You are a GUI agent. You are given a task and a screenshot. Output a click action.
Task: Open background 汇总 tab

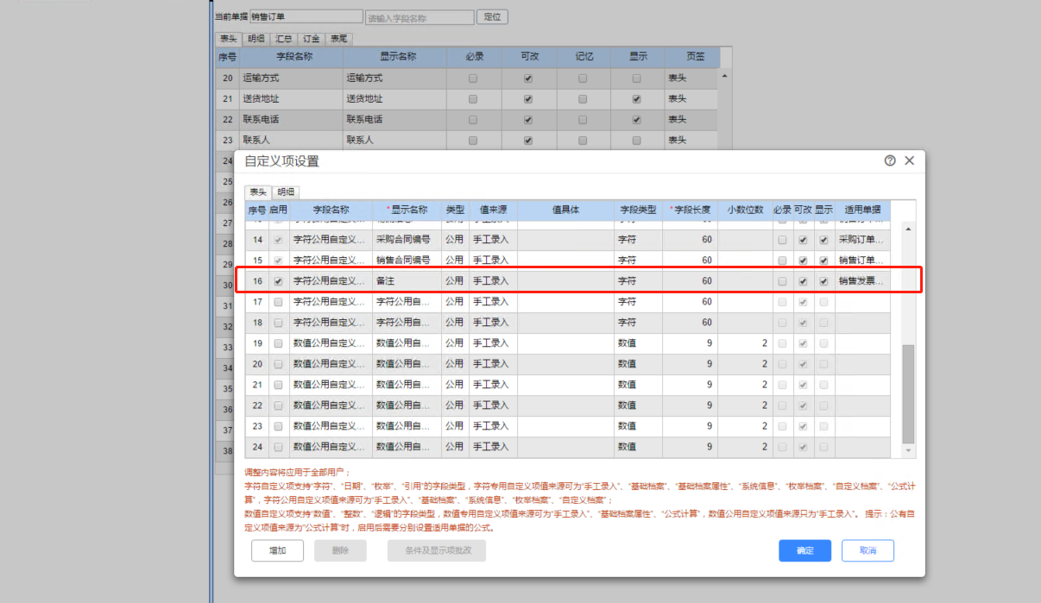pos(283,39)
